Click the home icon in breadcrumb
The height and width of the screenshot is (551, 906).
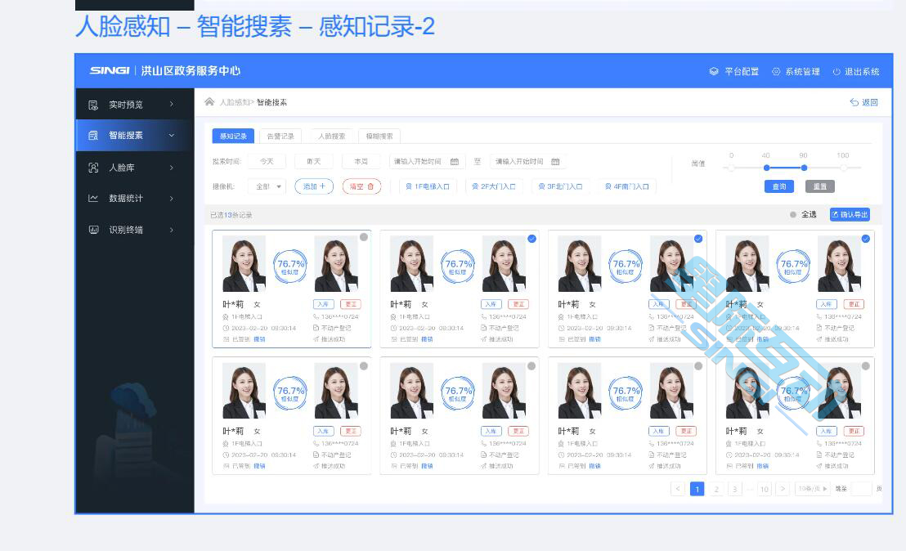pos(209,101)
